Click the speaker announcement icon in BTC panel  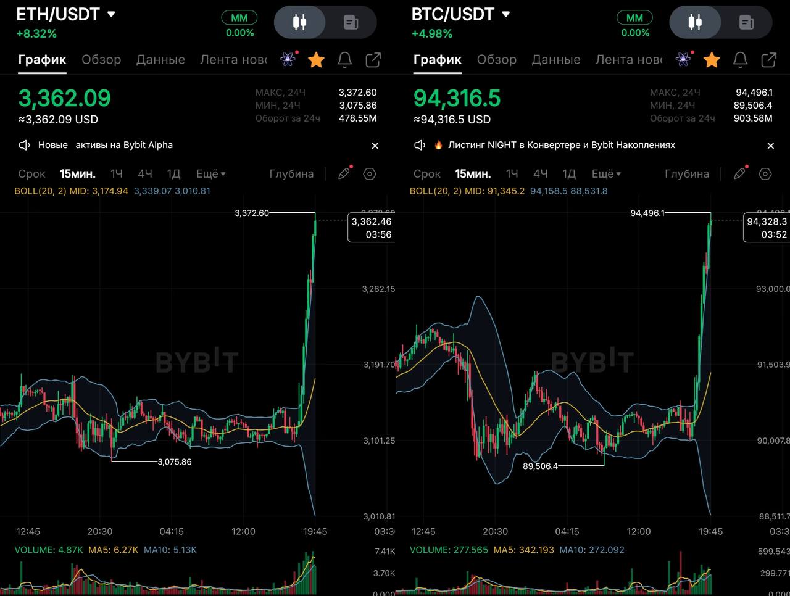pyautogui.click(x=420, y=145)
